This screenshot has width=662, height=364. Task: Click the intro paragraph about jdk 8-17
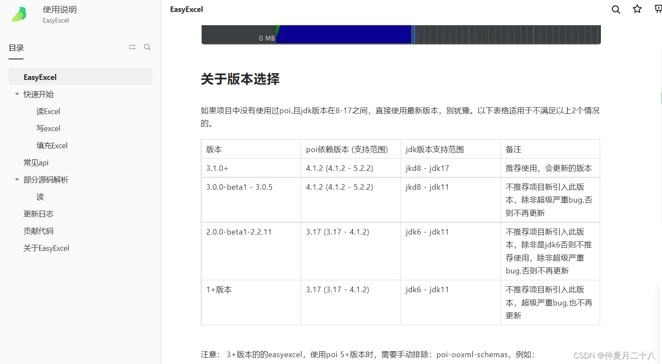(400, 117)
